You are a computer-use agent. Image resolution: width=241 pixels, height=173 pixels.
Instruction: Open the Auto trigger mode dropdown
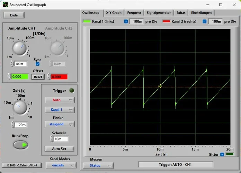(60, 100)
